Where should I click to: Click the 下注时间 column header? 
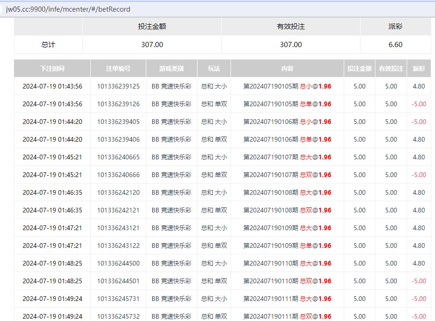click(52, 68)
